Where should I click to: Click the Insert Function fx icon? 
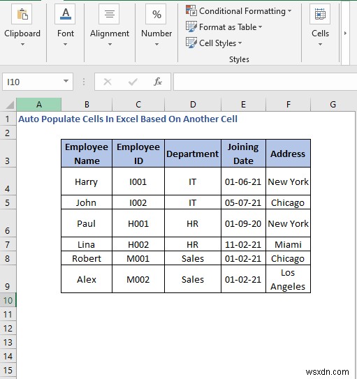click(x=158, y=82)
